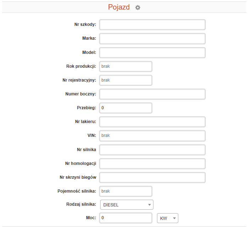Click into the Model field

(152, 52)
